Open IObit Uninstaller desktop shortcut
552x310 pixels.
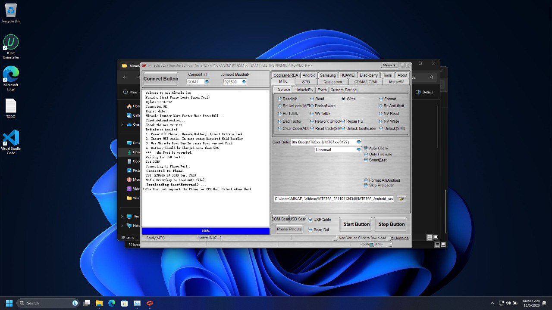click(11, 46)
